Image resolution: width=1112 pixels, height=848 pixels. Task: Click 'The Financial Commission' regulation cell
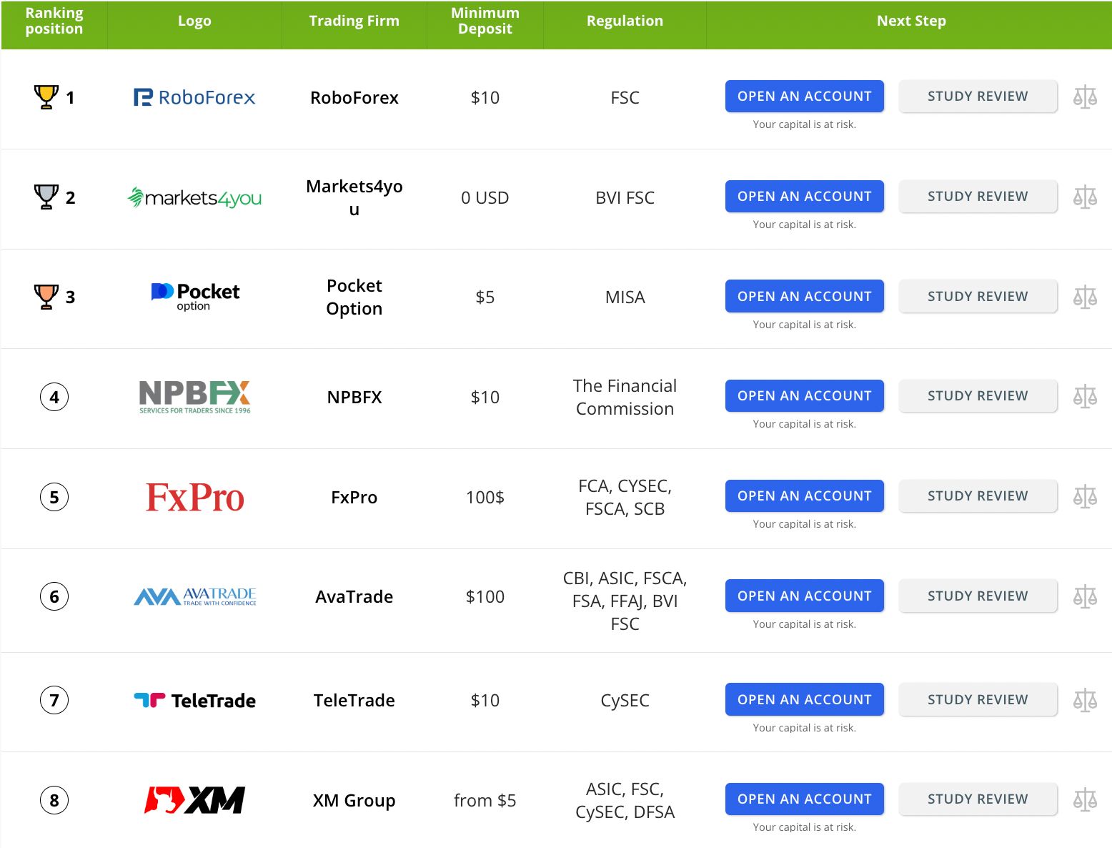(x=625, y=397)
